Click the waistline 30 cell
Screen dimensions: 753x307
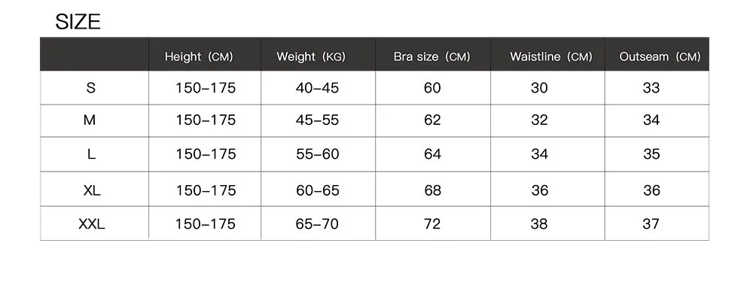click(x=539, y=88)
